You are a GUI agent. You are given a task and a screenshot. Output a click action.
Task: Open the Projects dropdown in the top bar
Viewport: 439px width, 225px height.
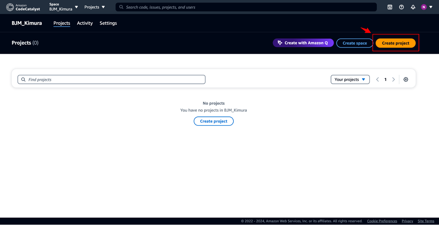coord(94,7)
